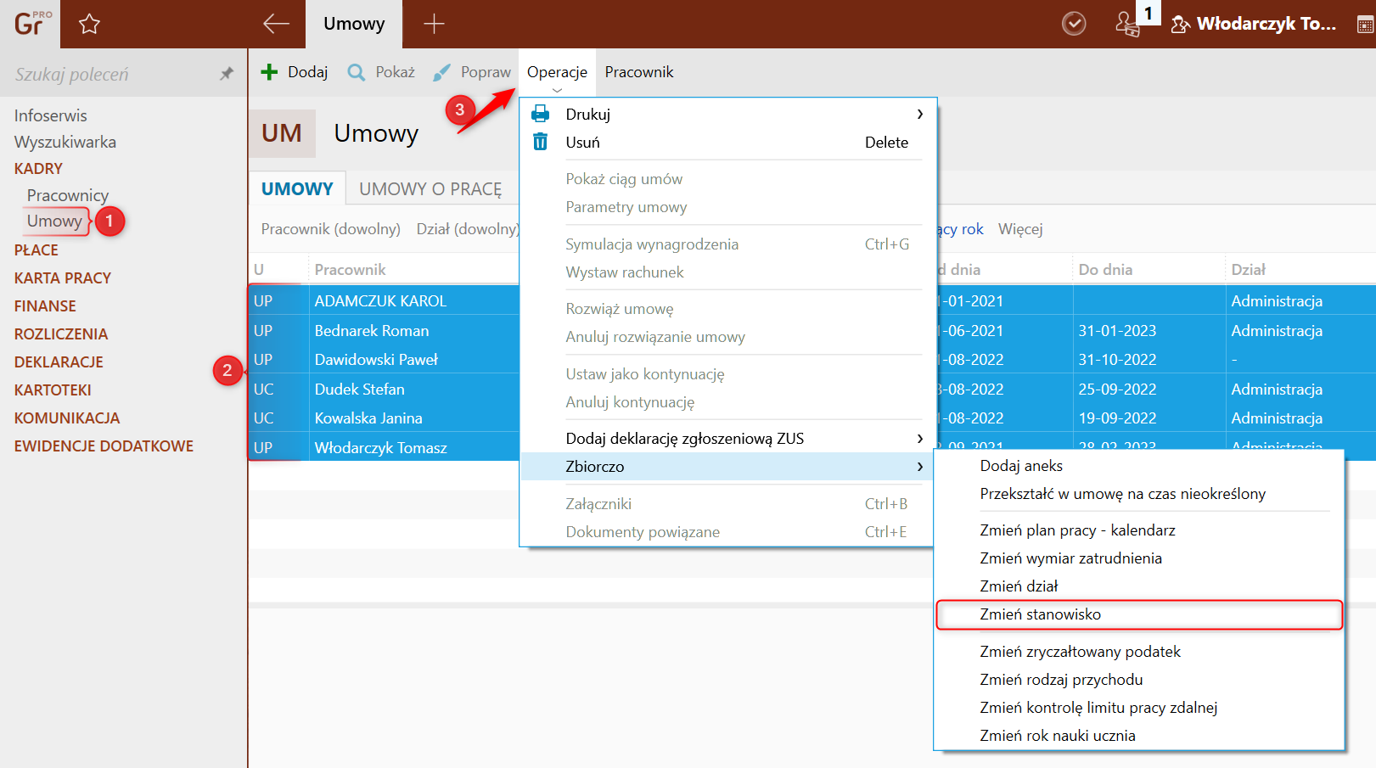Screen dimensions: 1376x768
Task: Open favorites with the star icon
Action: click(x=89, y=24)
